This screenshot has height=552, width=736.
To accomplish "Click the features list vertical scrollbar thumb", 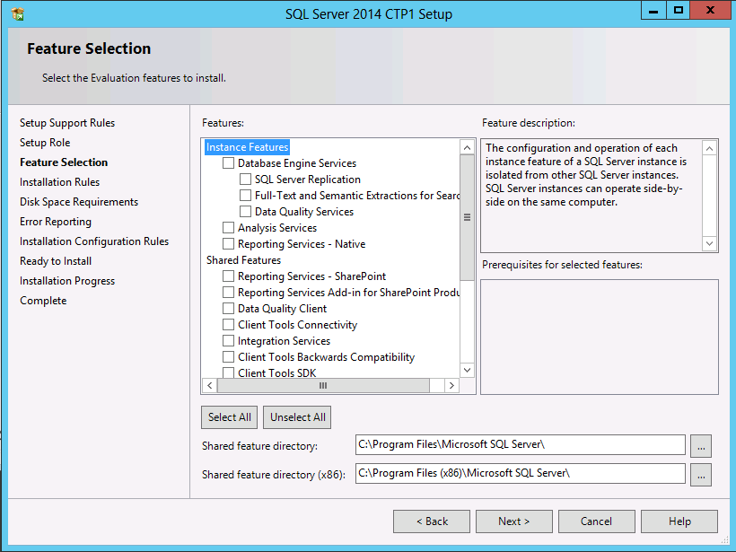I will point(467,217).
